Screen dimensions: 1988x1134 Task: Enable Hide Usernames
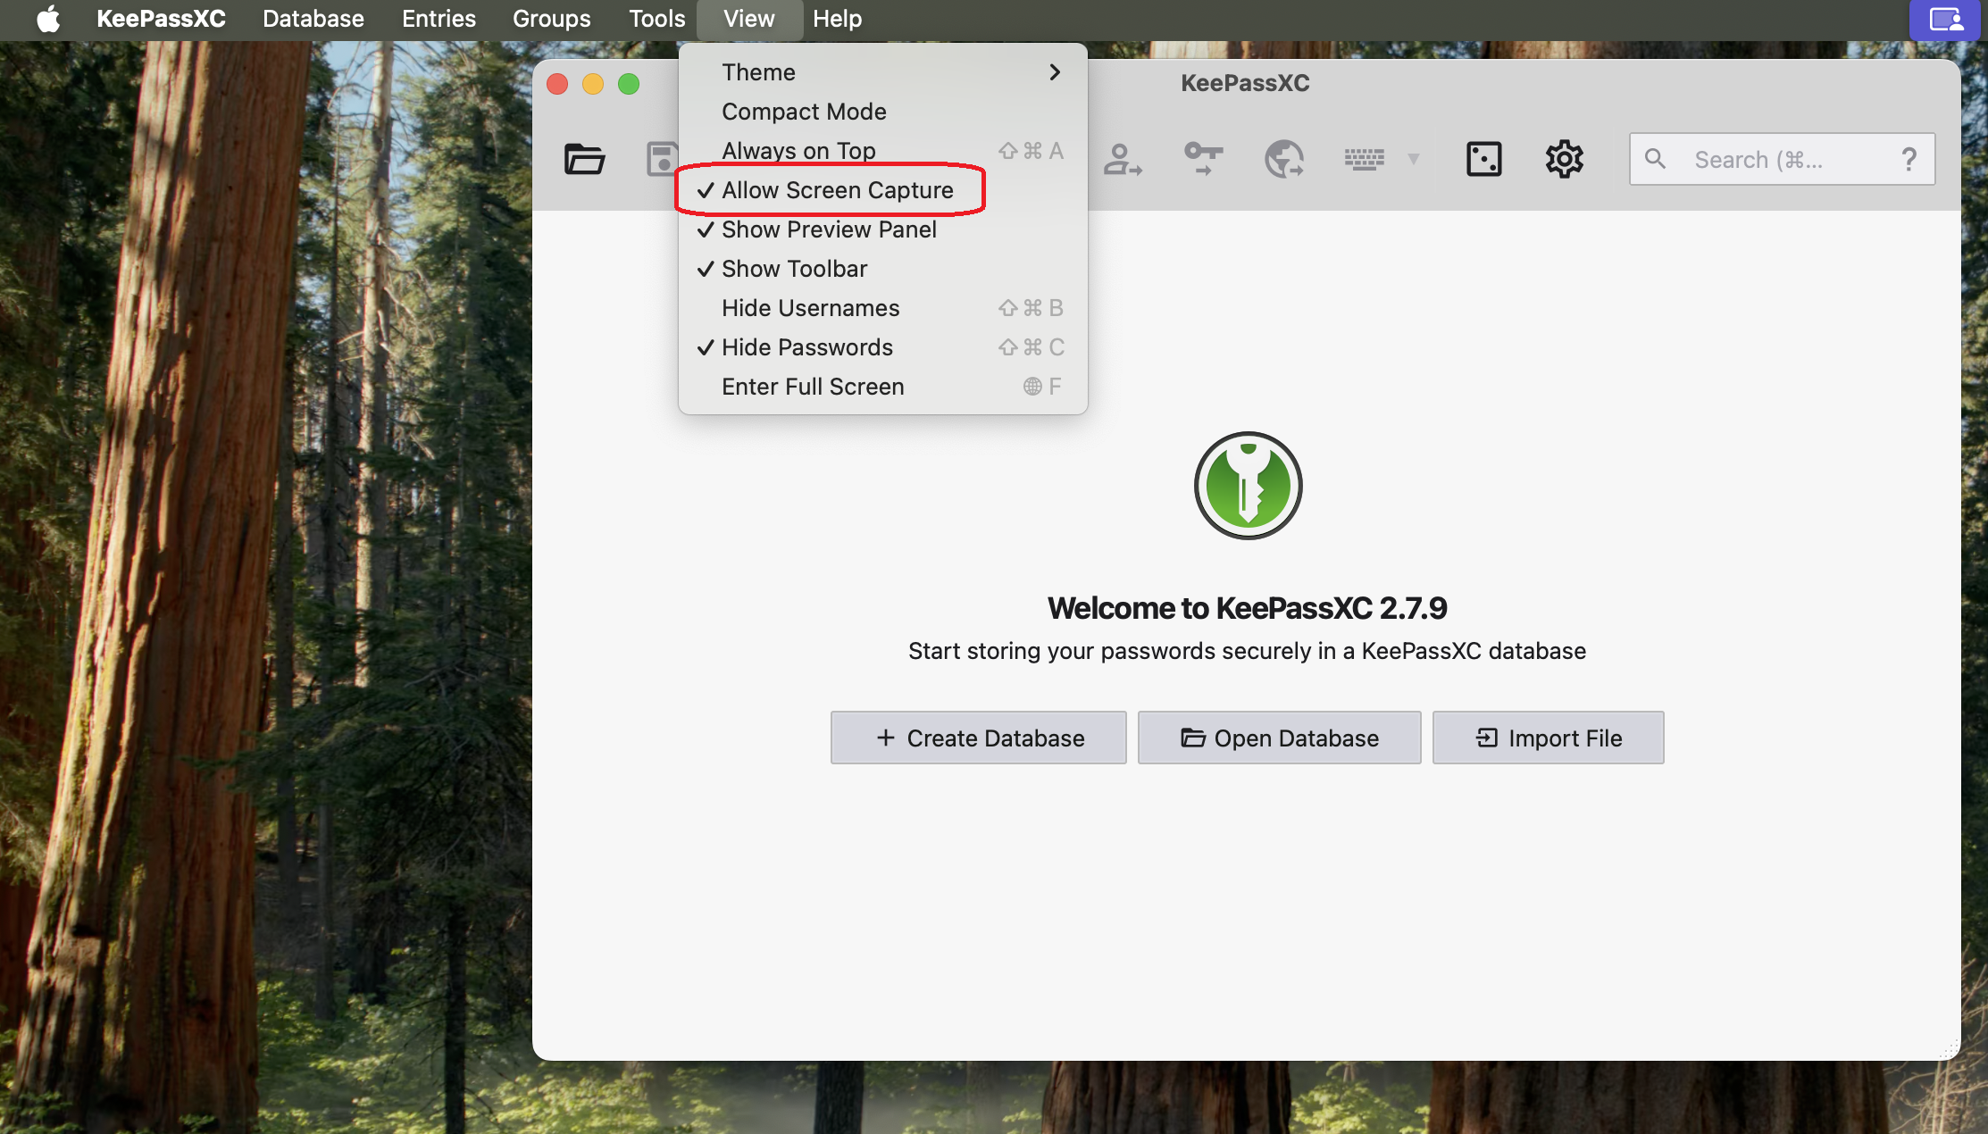click(x=882, y=308)
